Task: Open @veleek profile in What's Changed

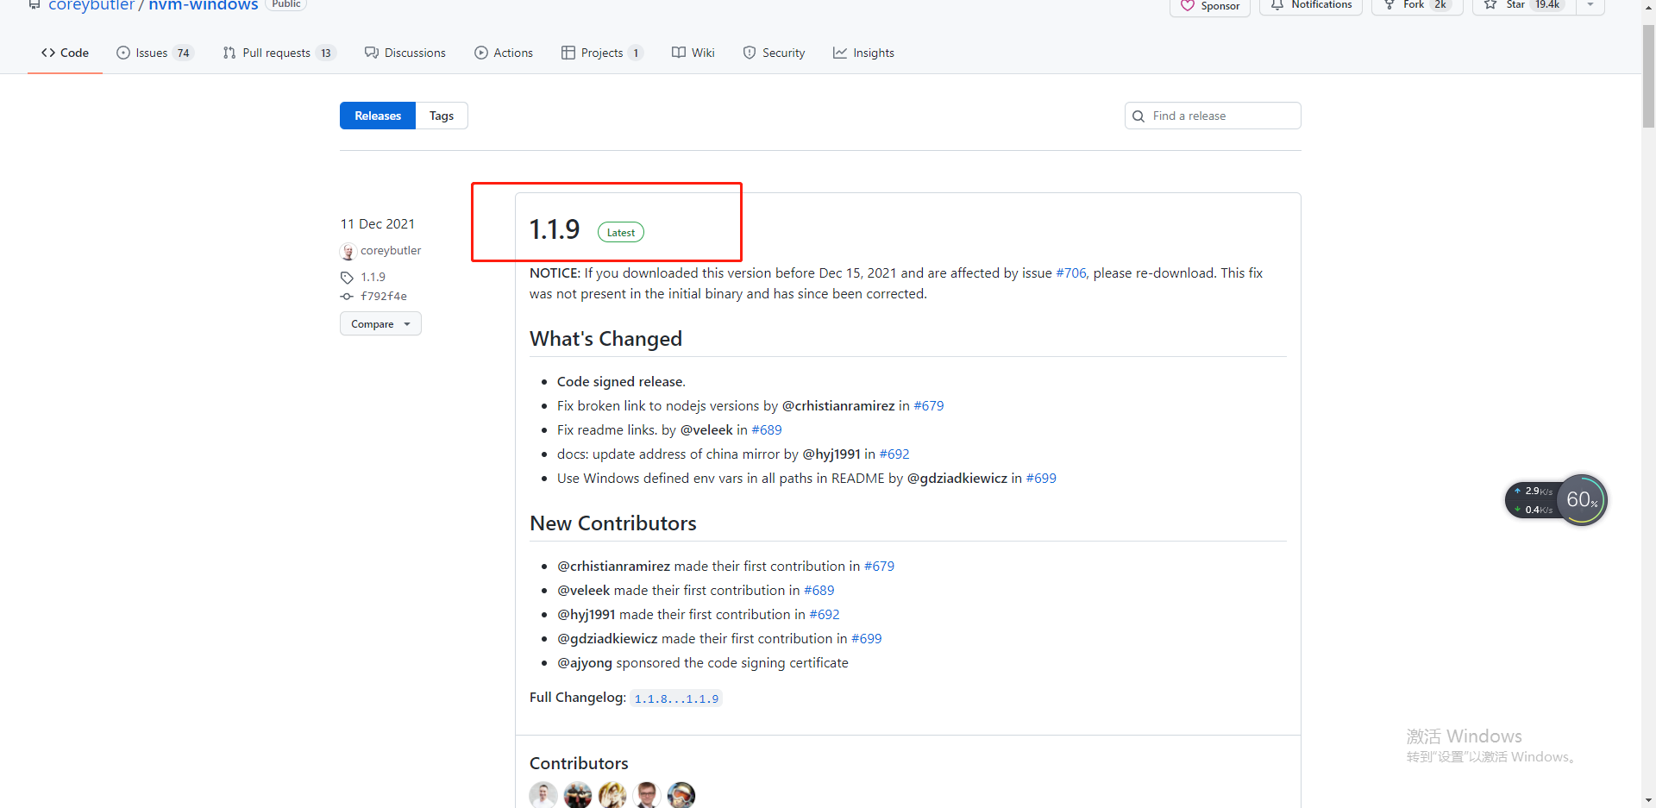Action: (706, 429)
